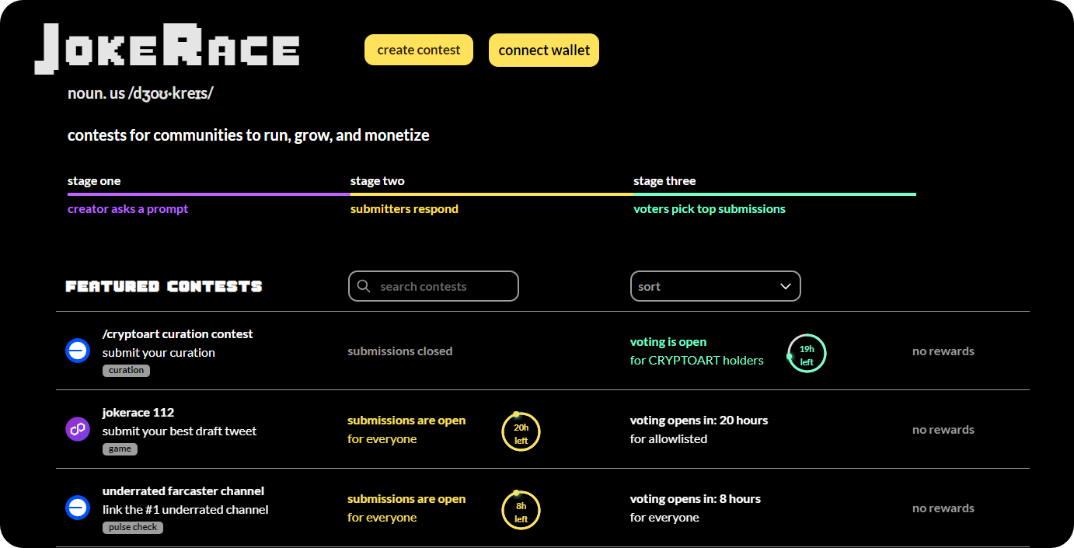Select the stage three tab
Viewport: 1074px width, 548px height.
pos(664,181)
